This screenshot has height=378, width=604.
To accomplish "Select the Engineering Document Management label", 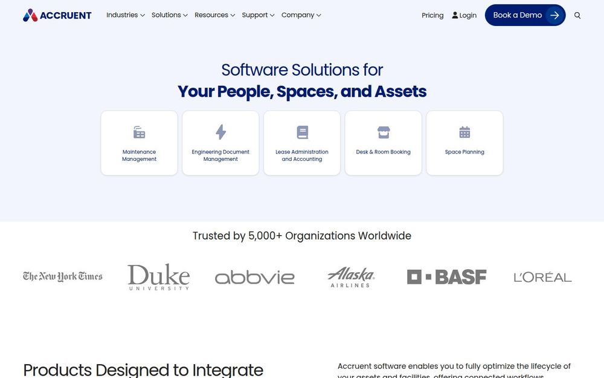I will (220, 155).
